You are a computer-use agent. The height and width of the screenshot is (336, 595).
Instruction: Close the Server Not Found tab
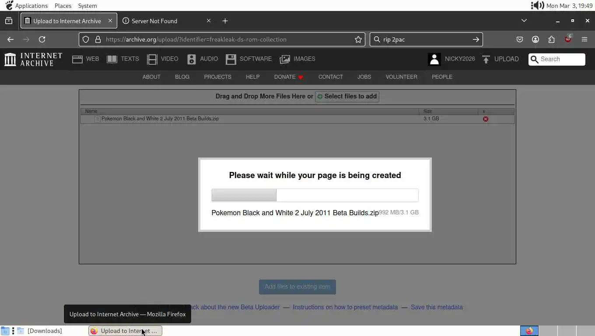pyautogui.click(x=209, y=21)
